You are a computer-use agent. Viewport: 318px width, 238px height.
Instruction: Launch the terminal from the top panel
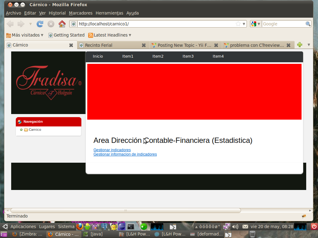tap(131, 227)
